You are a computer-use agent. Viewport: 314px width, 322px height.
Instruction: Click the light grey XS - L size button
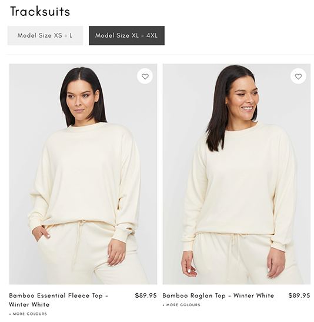45,35
